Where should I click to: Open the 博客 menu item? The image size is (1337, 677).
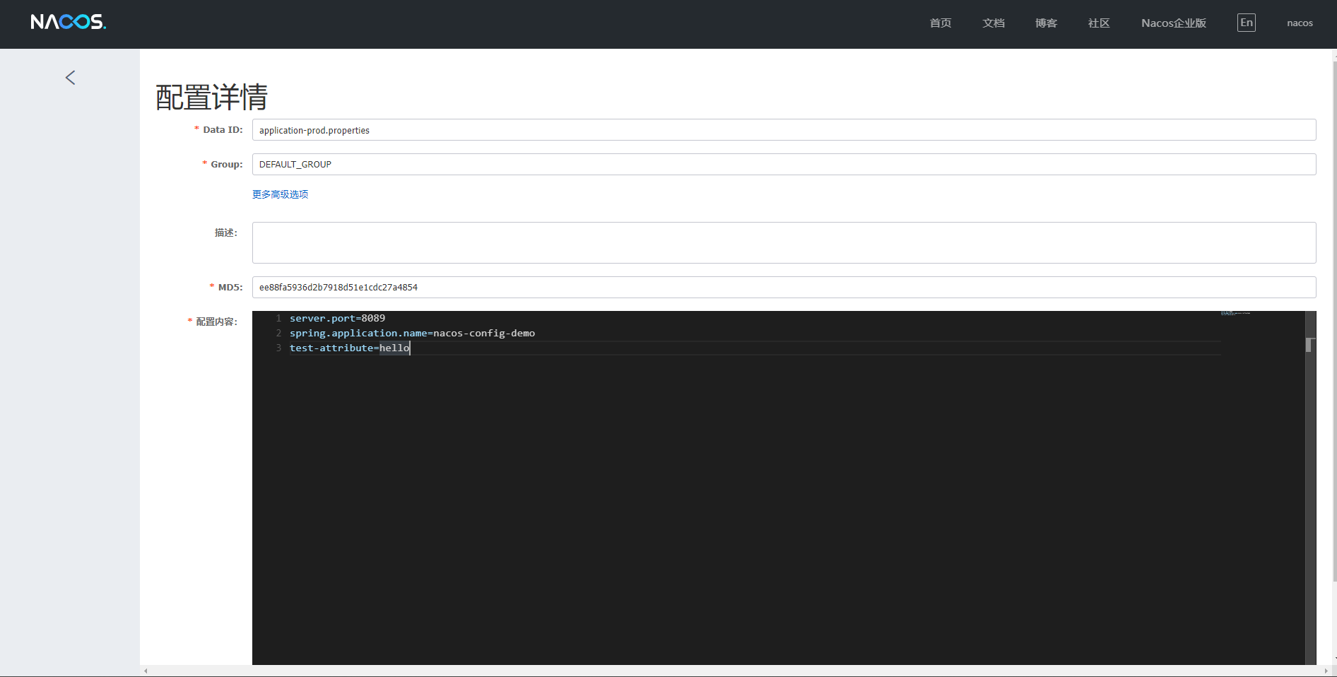[1047, 23]
